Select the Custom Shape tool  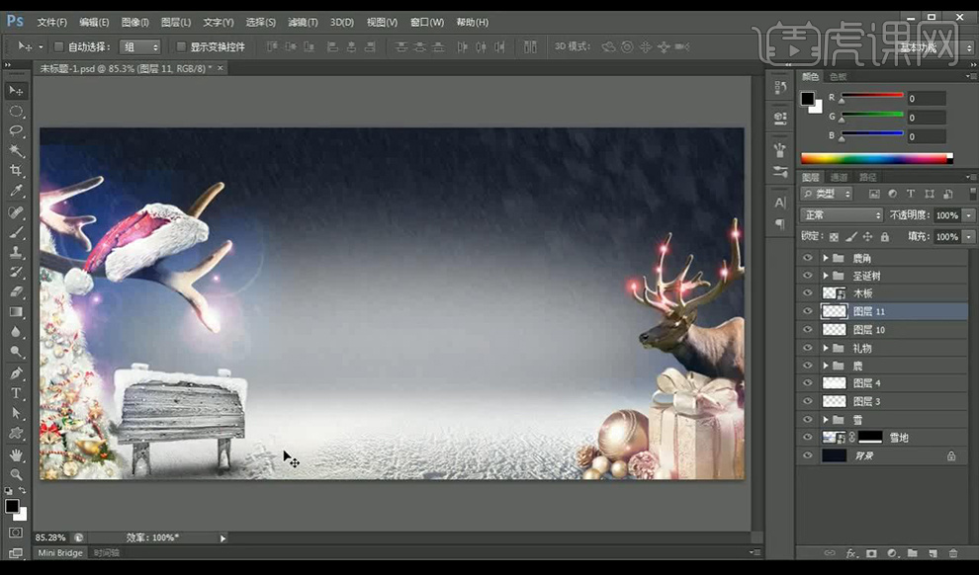pos(16,433)
